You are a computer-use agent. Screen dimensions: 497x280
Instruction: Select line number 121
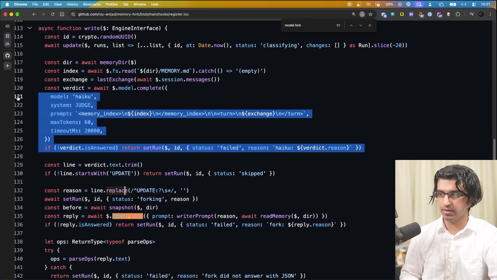(x=19, y=96)
